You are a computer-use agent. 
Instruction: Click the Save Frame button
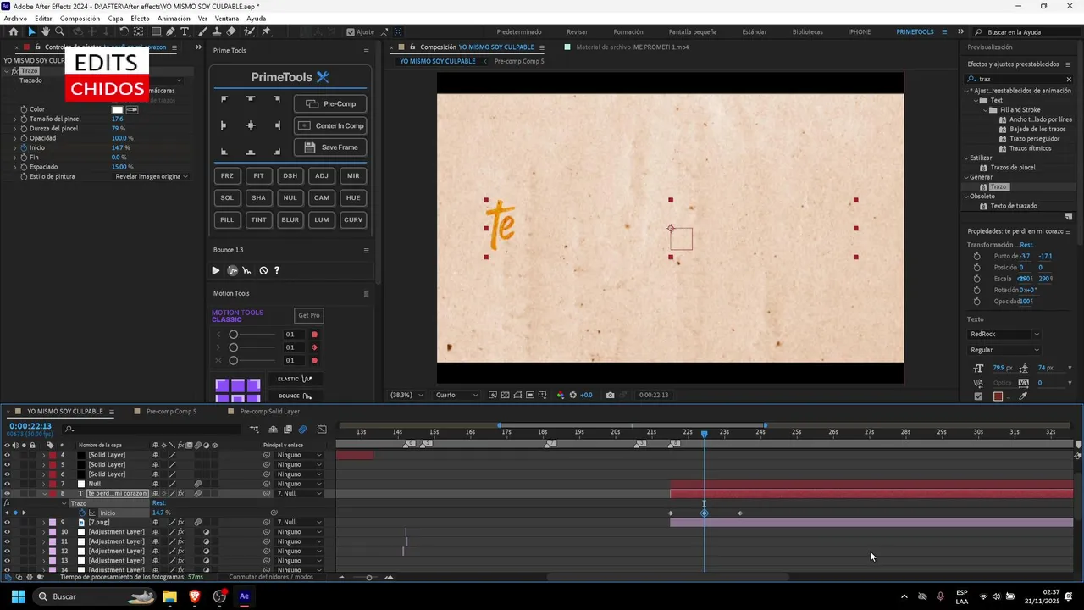[330, 147]
